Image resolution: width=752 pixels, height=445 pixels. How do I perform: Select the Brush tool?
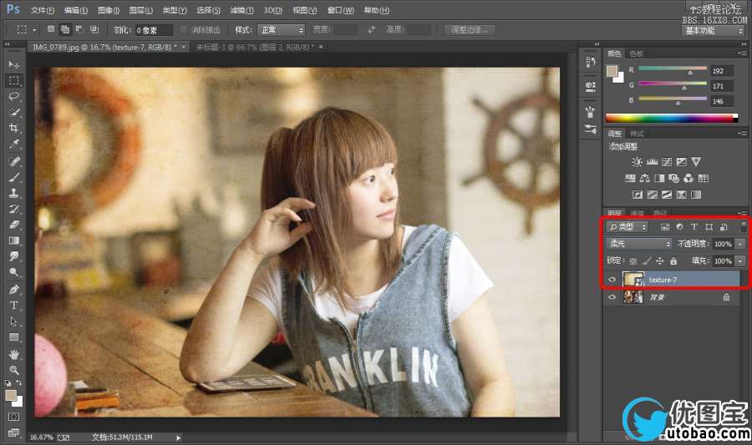14,177
